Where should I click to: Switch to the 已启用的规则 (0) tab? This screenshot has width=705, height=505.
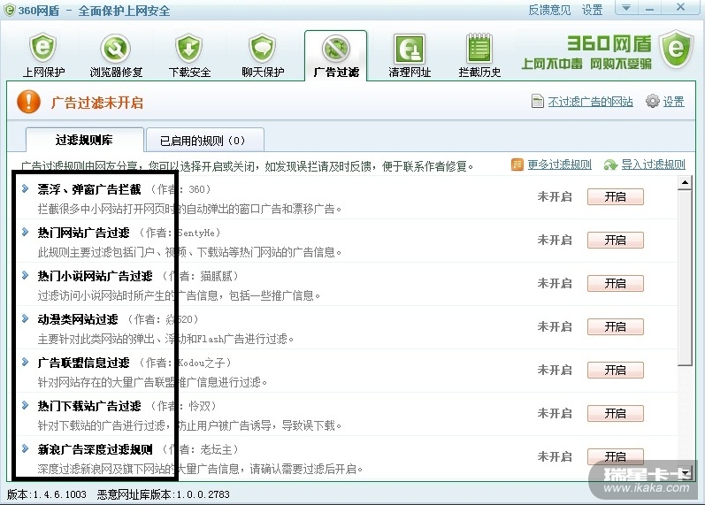point(205,141)
